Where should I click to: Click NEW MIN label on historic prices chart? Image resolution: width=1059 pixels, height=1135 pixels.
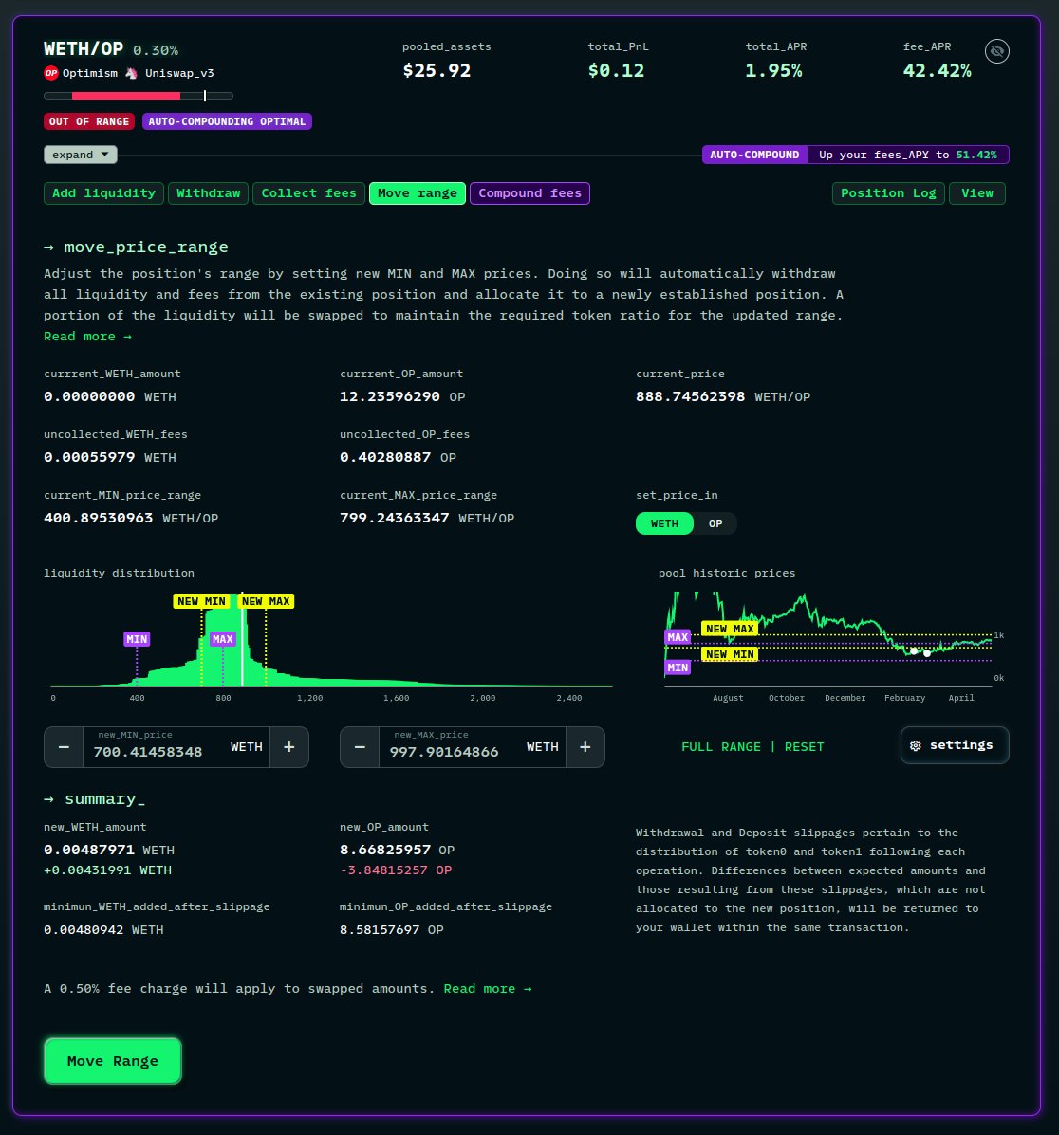coord(730,654)
